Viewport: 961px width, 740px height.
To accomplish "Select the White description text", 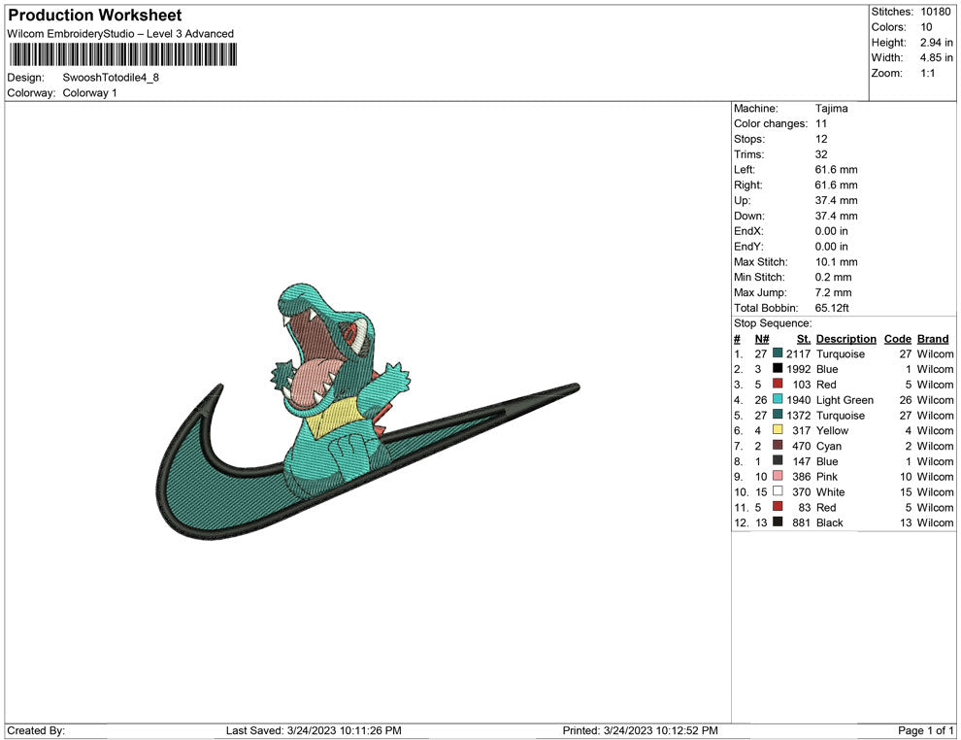I will [831, 491].
